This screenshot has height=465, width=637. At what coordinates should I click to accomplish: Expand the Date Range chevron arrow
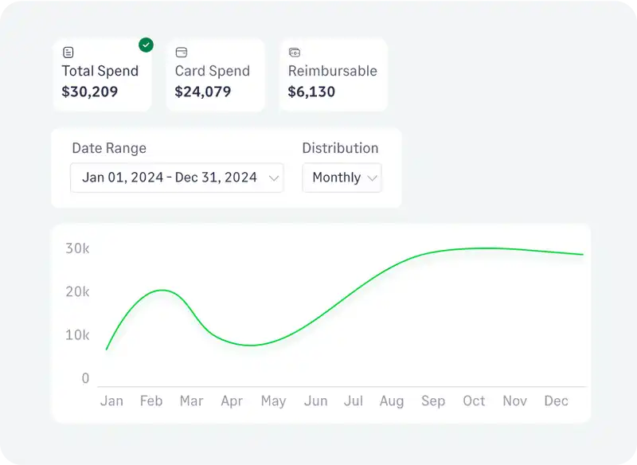coord(274,178)
